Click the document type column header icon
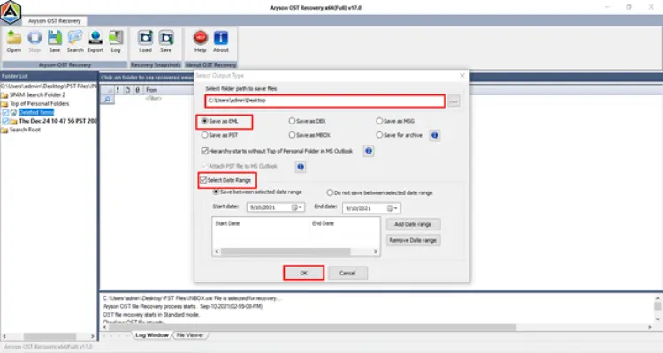Viewport: 663px width, 353px height. pos(127,90)
